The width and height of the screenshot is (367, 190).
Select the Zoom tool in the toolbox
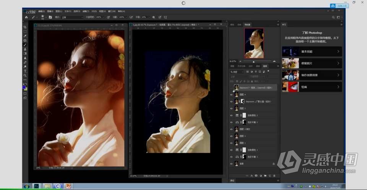point(25,75)
